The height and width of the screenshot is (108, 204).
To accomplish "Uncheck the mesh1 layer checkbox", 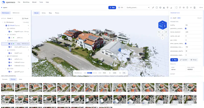I will tap(9, 53).
